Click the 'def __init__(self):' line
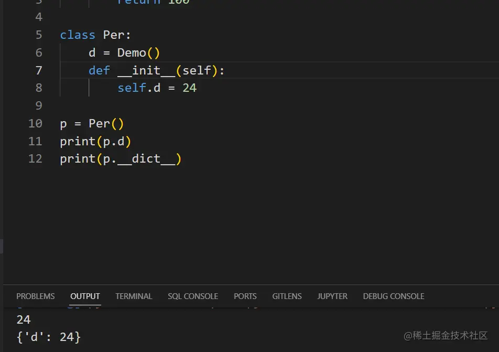Image resolution: width=499 pixels, height=352 pixels. click(x=157, y=70)
